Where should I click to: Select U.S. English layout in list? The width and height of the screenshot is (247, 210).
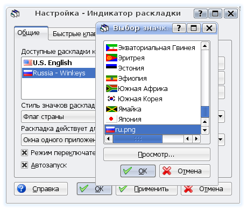tap(58, 62)
